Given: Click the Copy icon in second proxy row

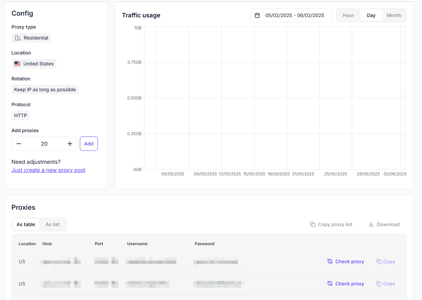Looking at the screenshot, I should [x=379, y=284].
